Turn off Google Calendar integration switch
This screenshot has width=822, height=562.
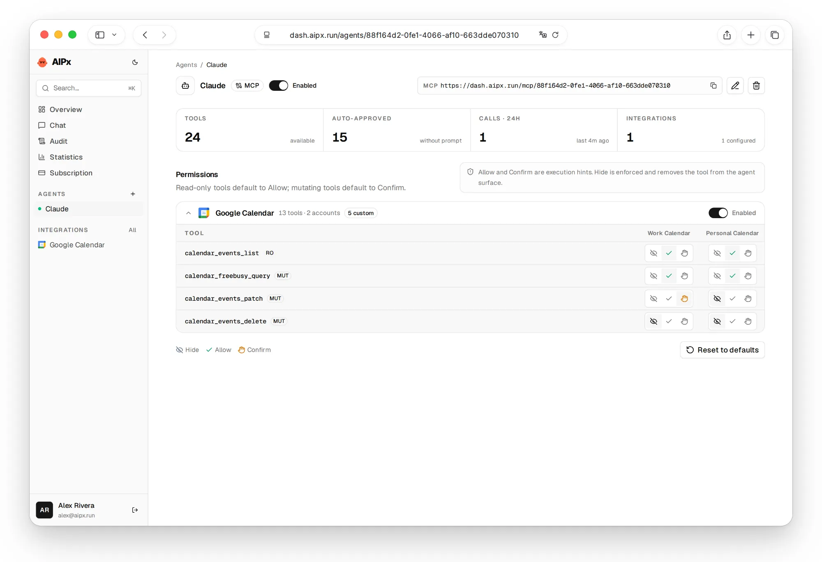tap(718, 213)
